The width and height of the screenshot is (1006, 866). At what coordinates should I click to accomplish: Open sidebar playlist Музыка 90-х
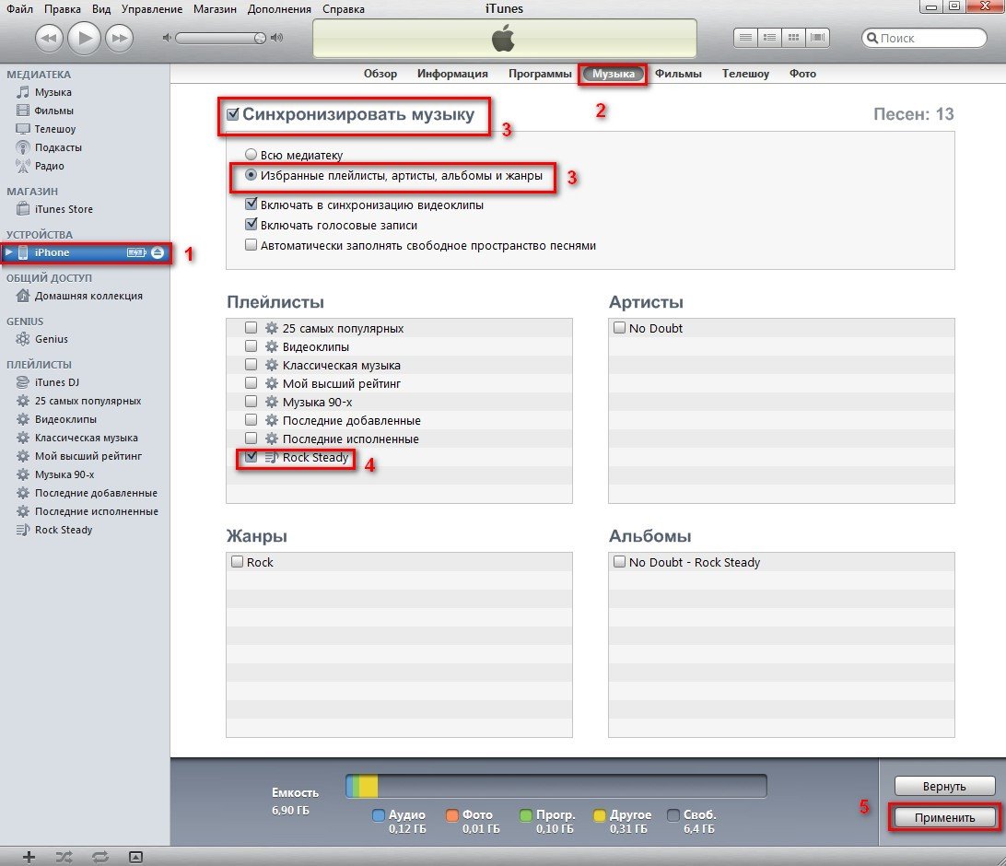coord(64,474)
